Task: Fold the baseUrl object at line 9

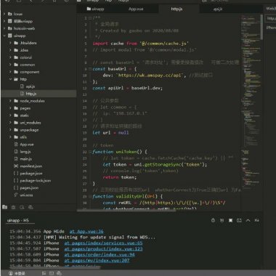Action: 90,69
